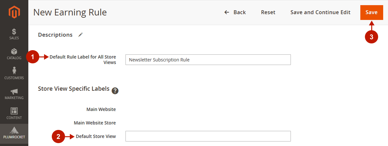Viewport: 388px width, 146px height.
Task: Go back using the Back button
Action: (235, 12)
